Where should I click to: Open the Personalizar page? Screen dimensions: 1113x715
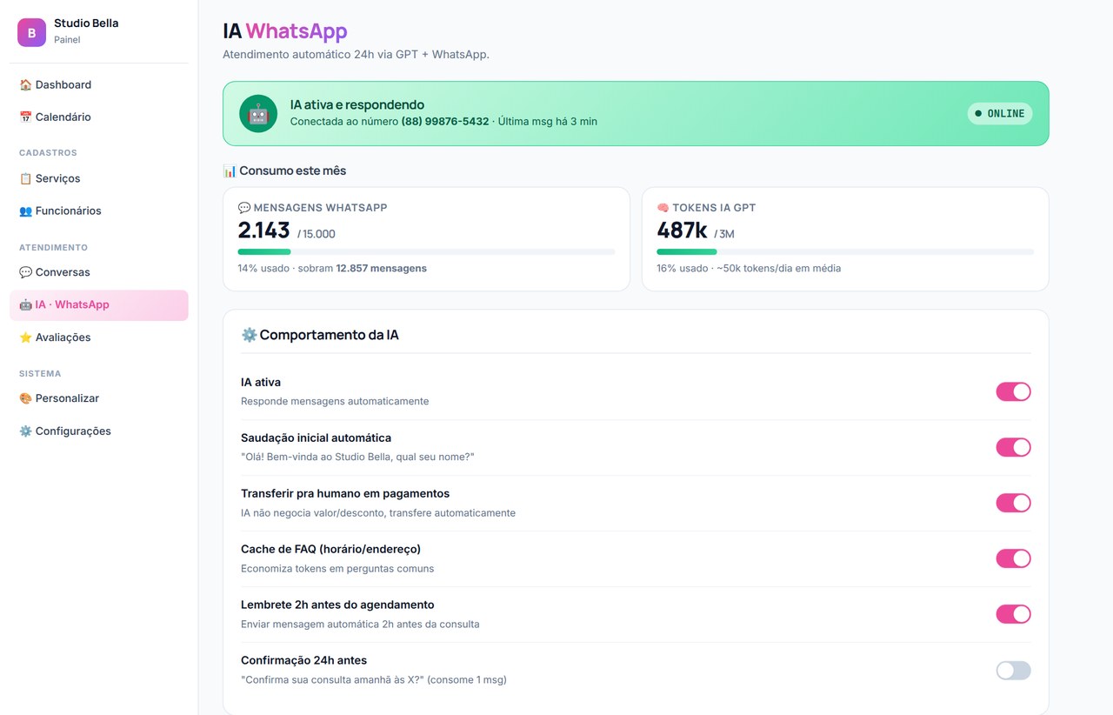[99, 398]
